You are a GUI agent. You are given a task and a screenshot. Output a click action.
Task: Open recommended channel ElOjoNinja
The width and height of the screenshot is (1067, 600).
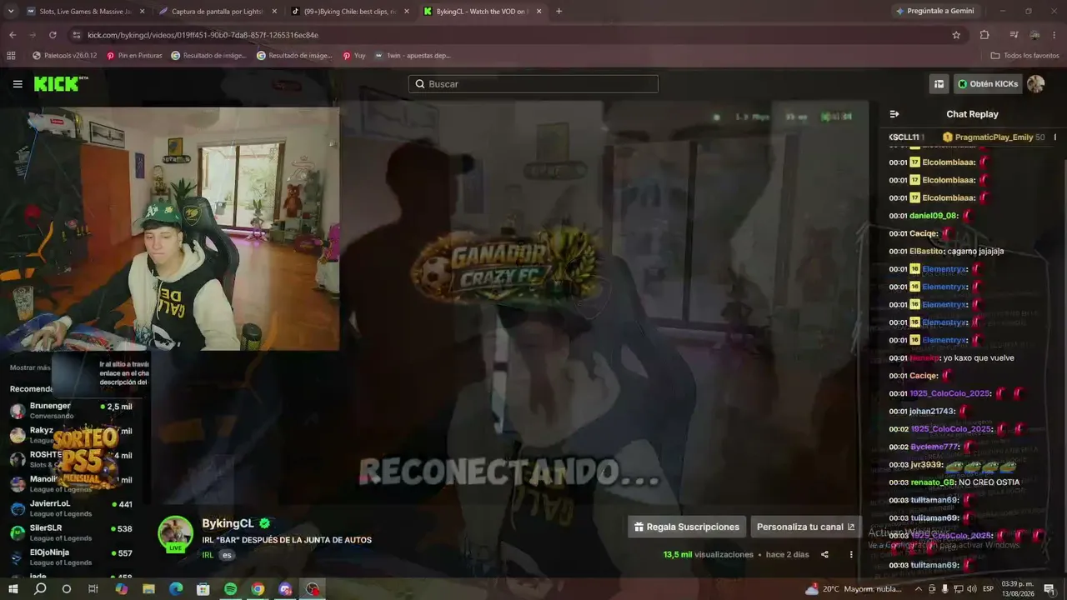click(x=71, y=557)
